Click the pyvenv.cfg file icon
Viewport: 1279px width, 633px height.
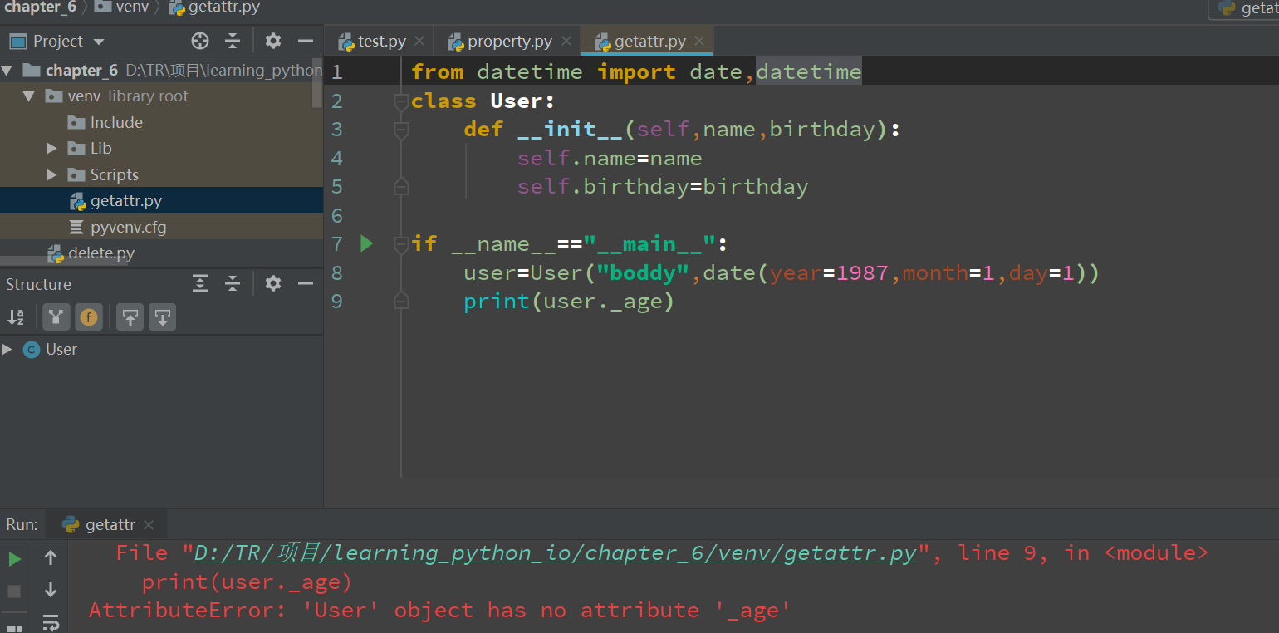pyautogui.click(x=76, y=228)
